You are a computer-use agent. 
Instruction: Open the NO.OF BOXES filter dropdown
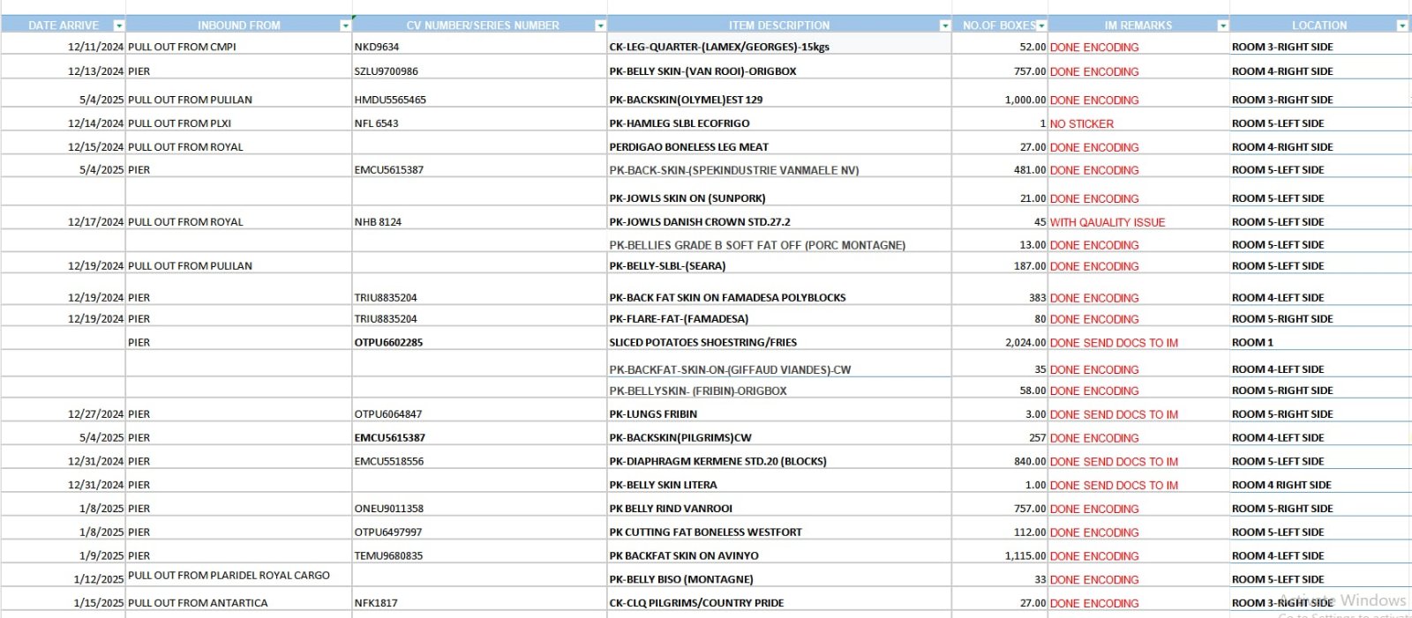[x=1041, y=26]
